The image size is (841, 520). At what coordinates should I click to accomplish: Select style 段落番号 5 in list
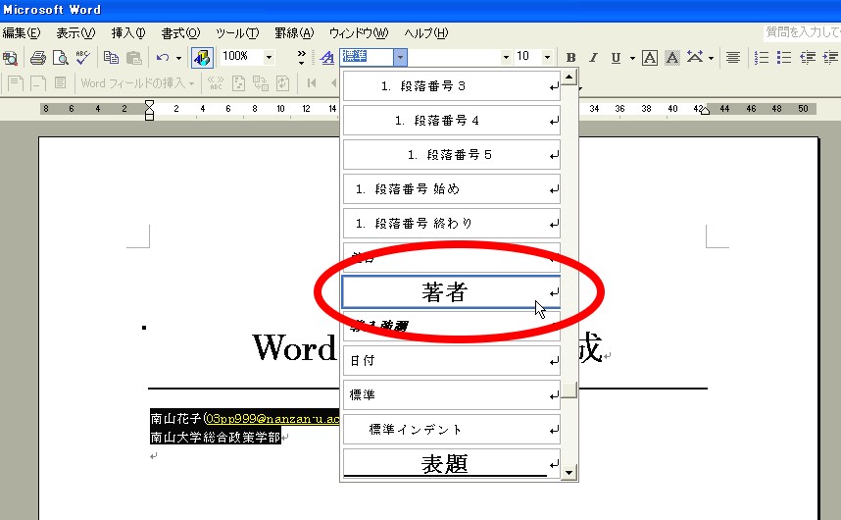(x=452, y=155)
